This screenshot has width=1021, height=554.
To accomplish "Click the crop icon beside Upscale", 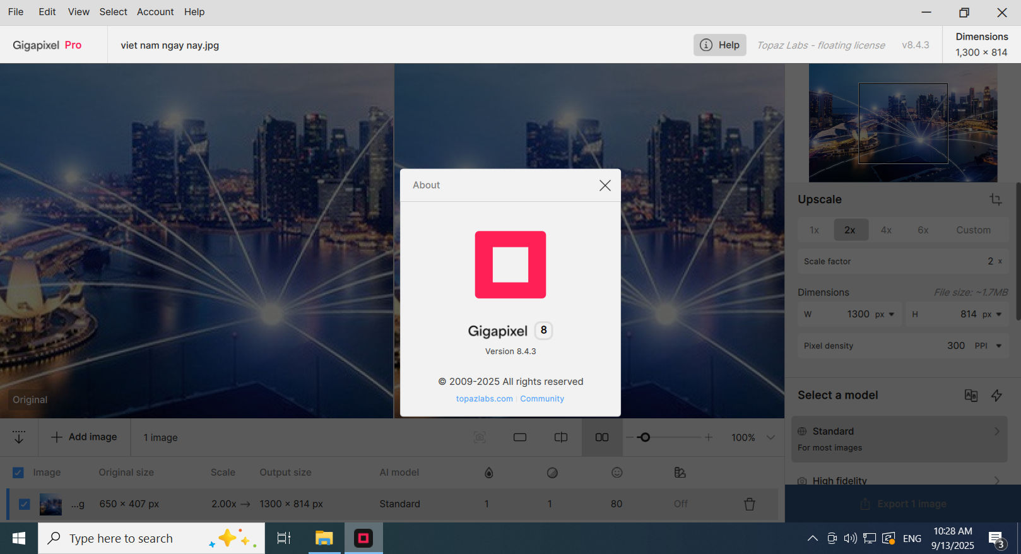I will coord(995,199).
